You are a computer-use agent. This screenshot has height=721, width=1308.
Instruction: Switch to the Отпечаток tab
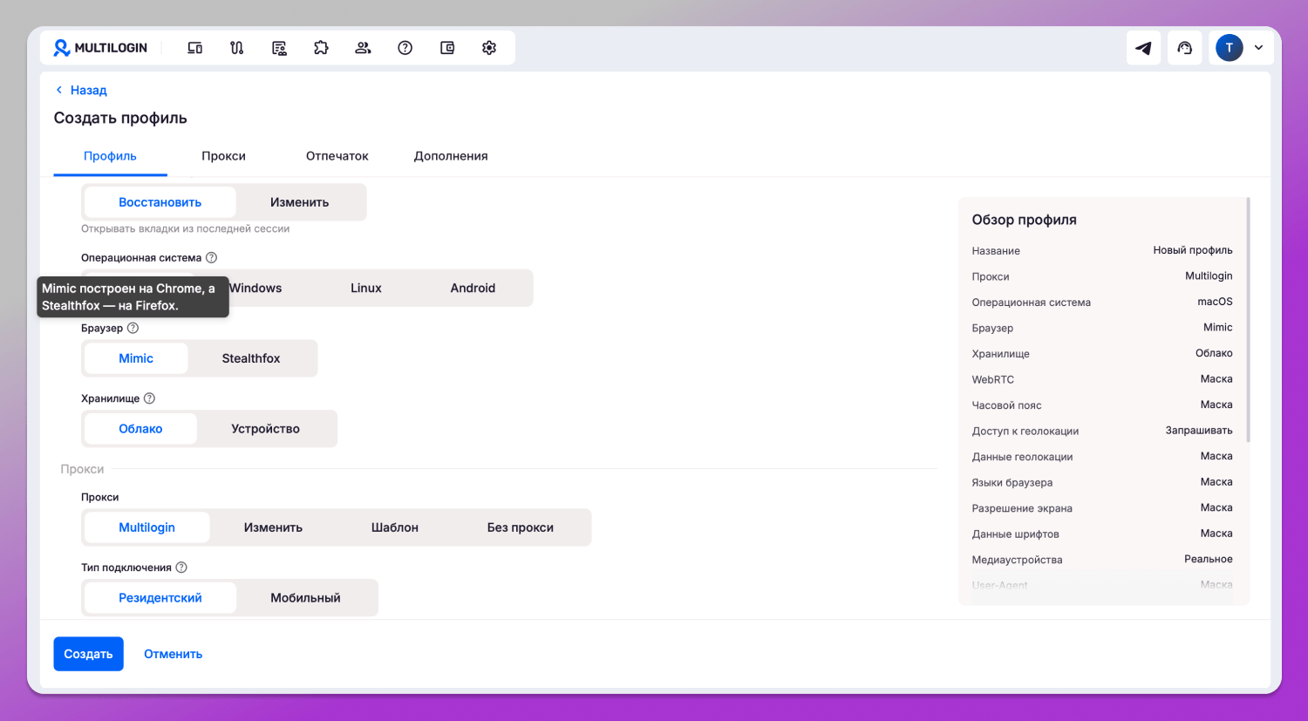tap(337, 156)
